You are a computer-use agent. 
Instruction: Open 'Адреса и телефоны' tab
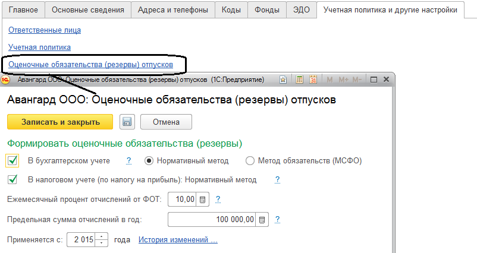173,10
